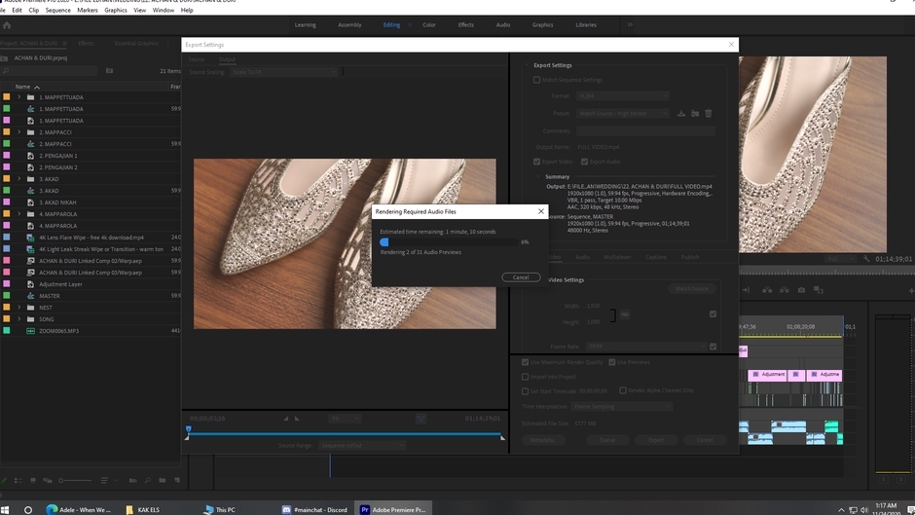
Task: Toggle Use Maximum Render Quality checkbox
Action: 526,362
